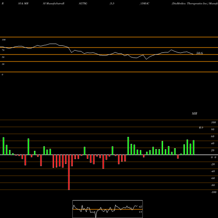Click the ') DMAC' ticker text
Viewport: 218px width, 218px height.
pyautogui.click(x=145, y=3)
